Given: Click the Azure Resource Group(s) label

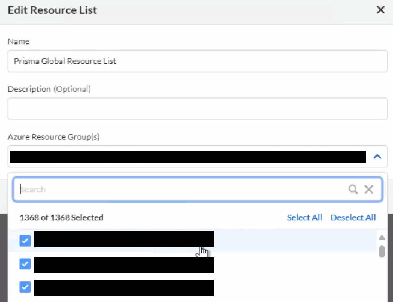Looking at the screenshot, I should [54, 137].
